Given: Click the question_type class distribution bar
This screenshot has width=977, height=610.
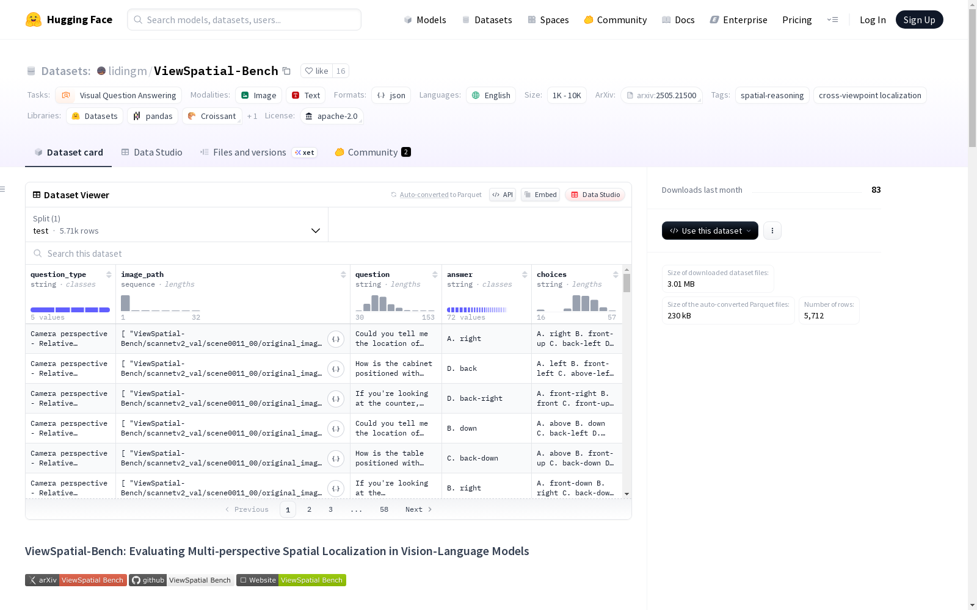Looking at the screenshot, I should tap(70, 310).
